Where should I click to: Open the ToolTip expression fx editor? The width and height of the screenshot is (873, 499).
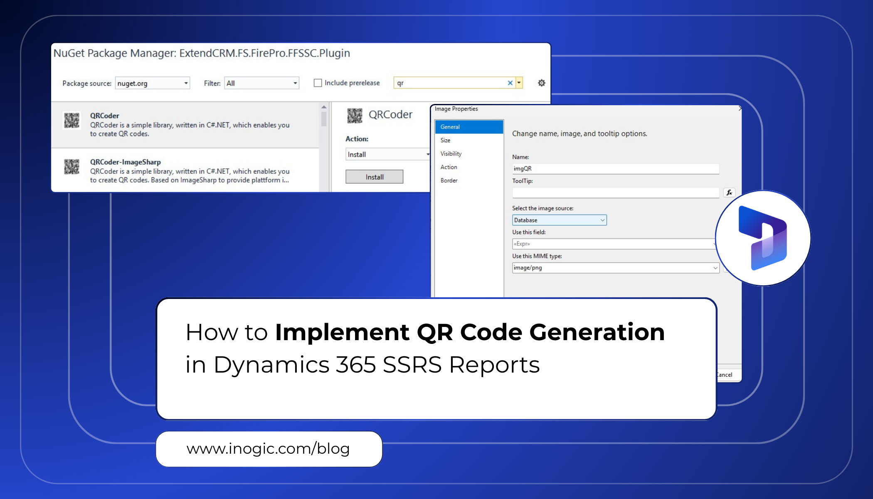(728, 192)
